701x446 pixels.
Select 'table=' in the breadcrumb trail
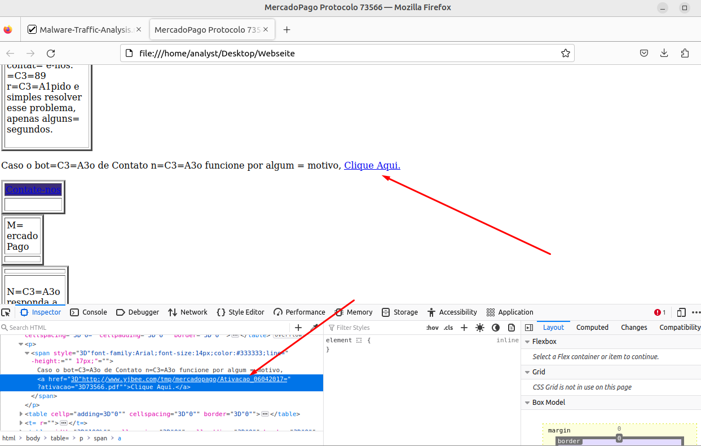60,438
